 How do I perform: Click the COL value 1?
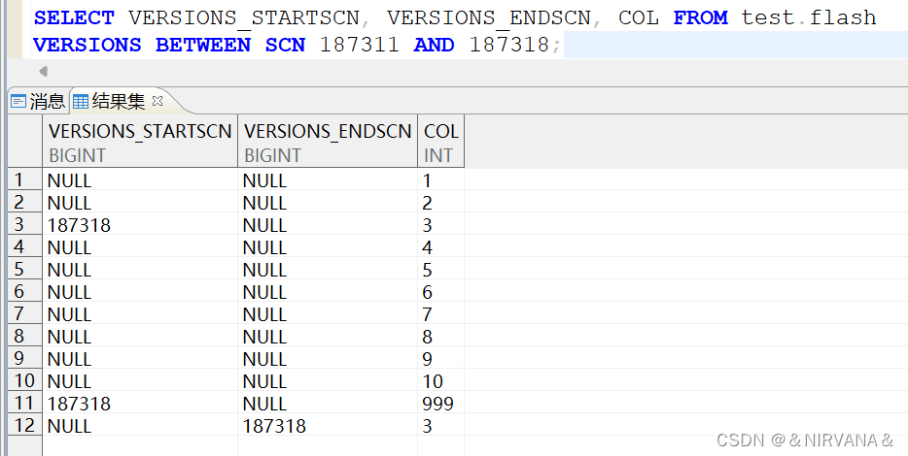point(428,180)
